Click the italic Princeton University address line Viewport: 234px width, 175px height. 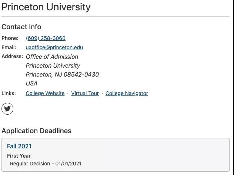click(53, 66)
